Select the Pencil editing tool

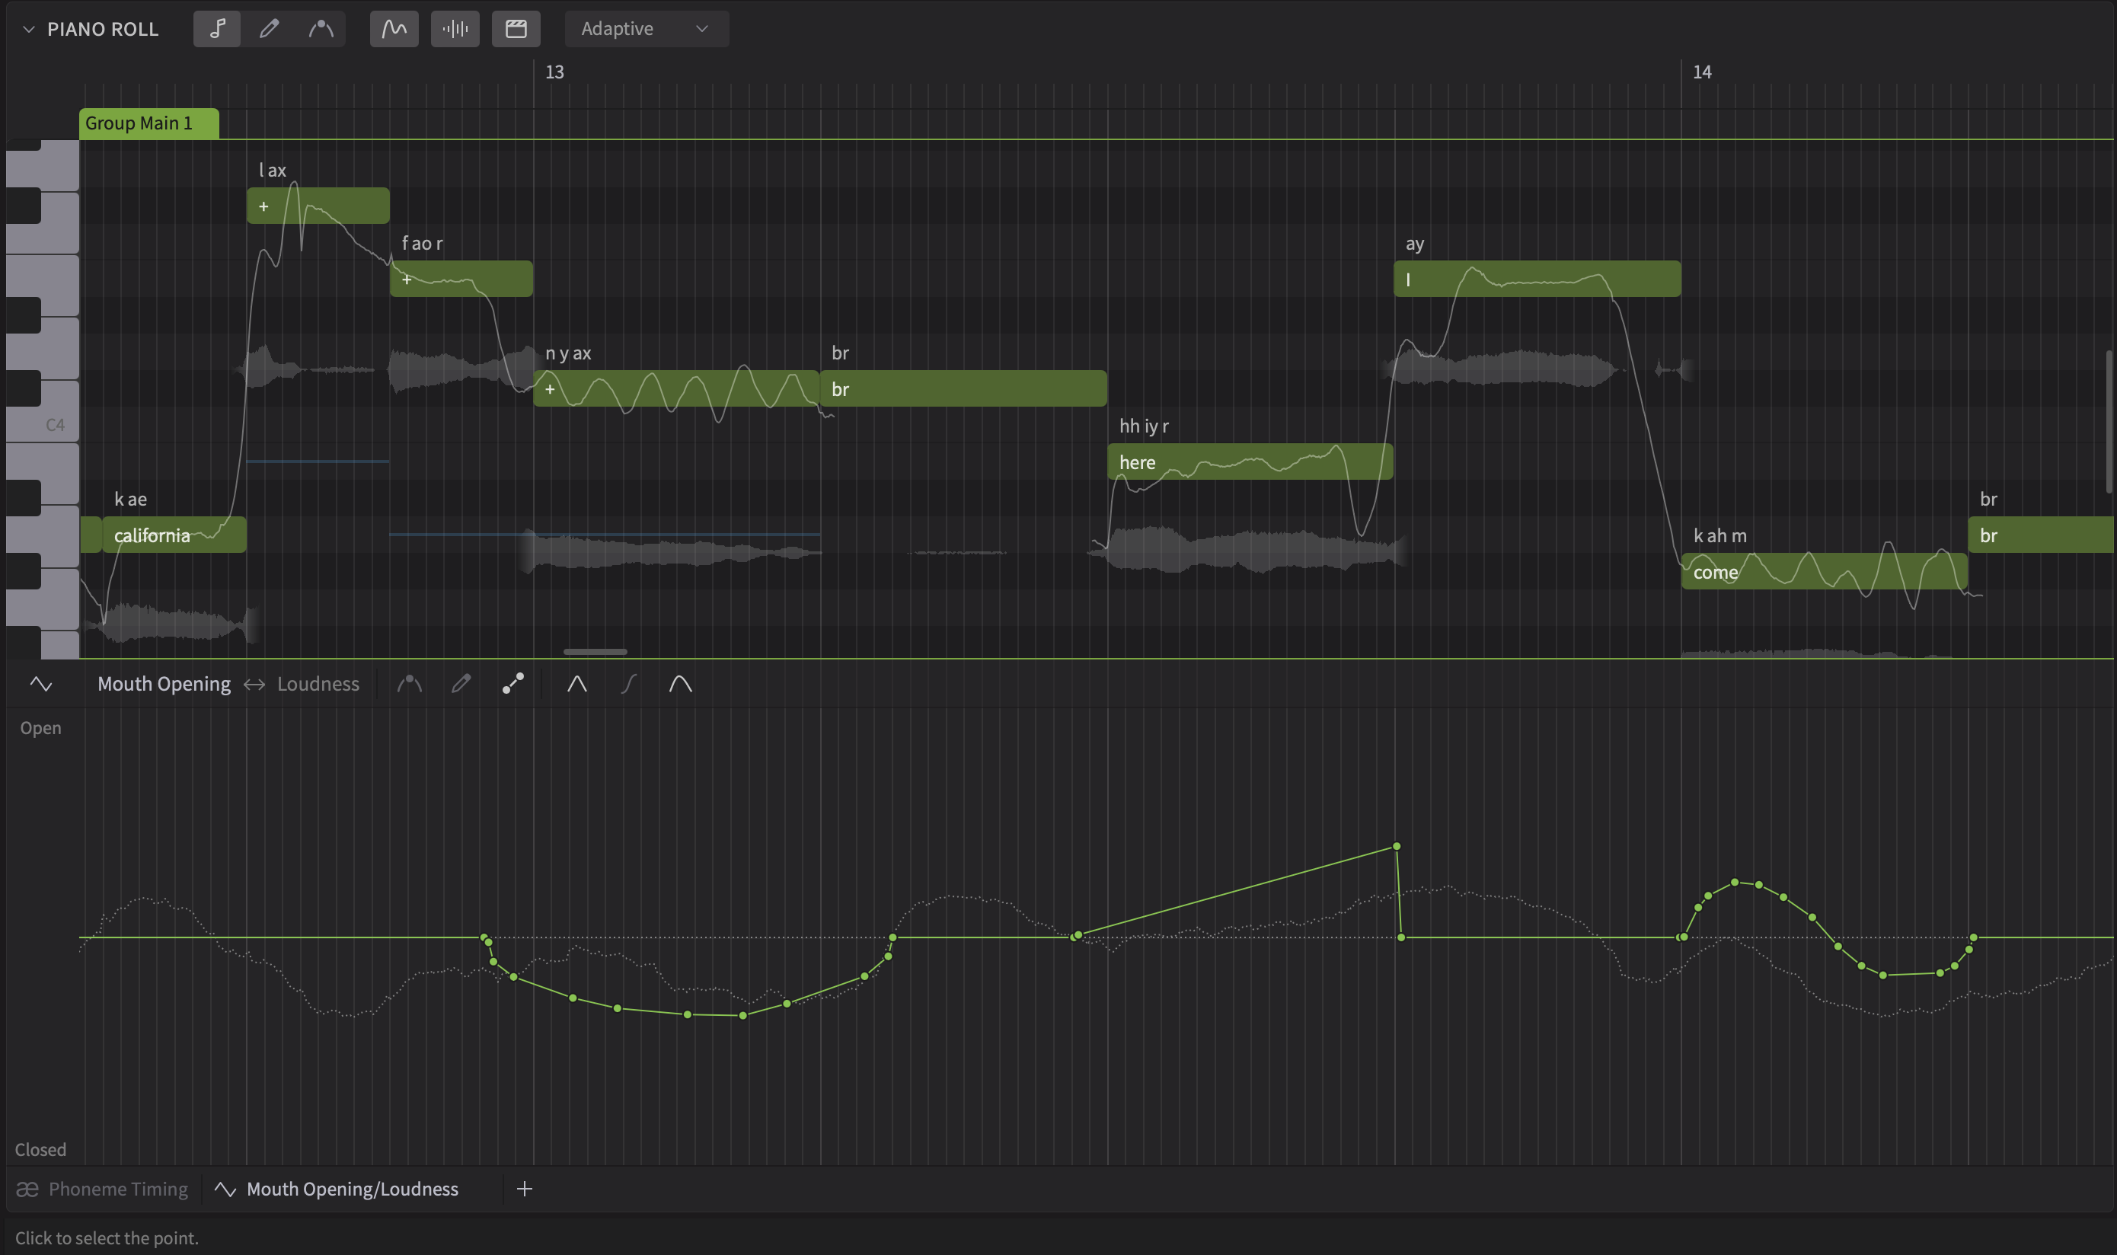(x=269, y=28)
